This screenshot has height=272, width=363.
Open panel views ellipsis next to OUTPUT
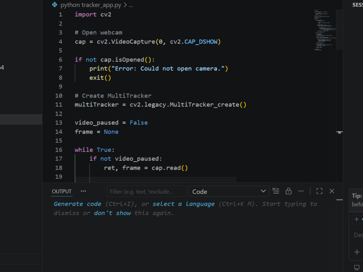(83, 191)
